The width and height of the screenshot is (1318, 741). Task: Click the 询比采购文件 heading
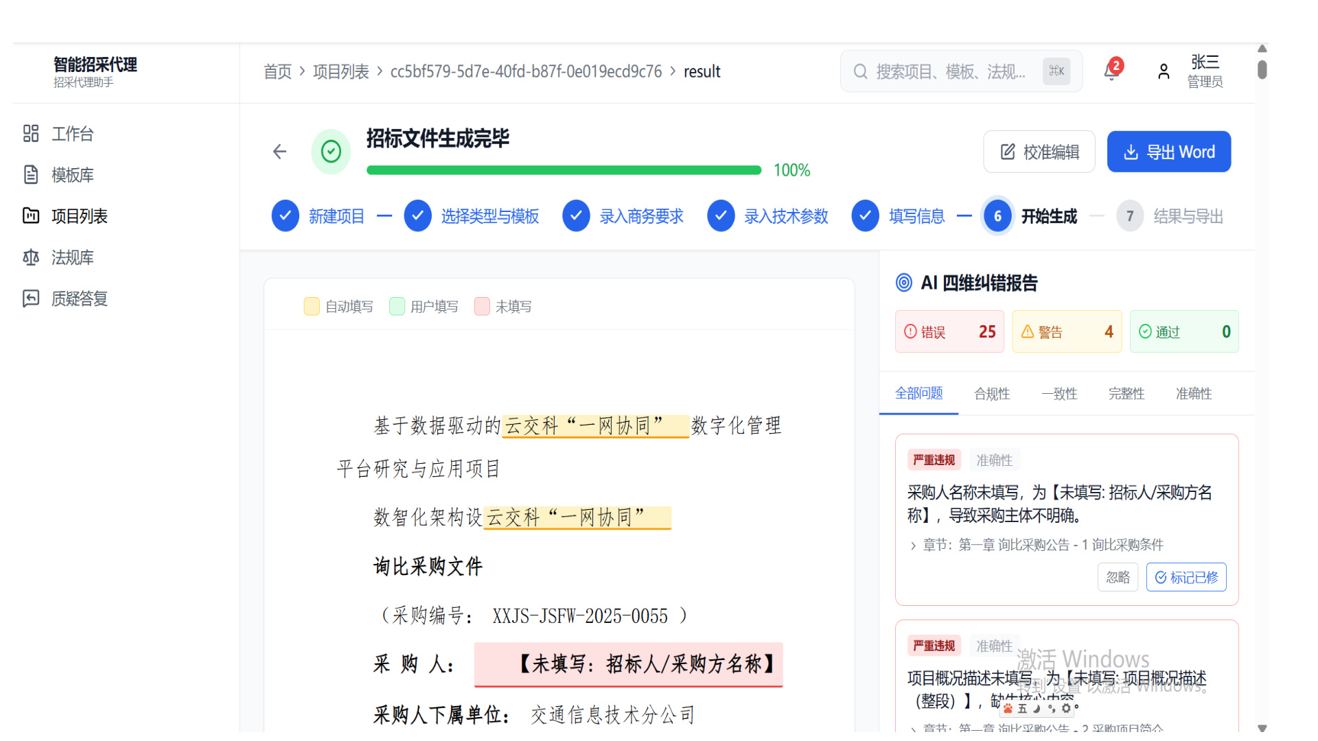click(x=428, y=566)
